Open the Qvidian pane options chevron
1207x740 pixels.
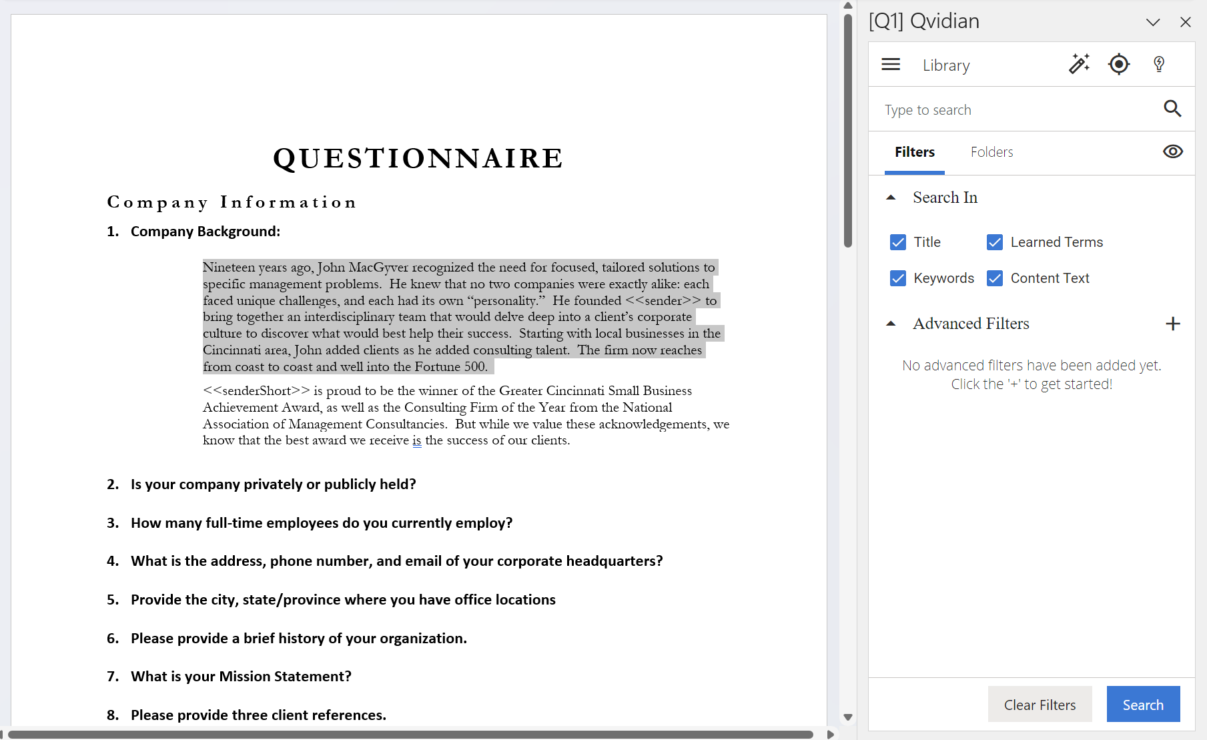[x=1153, y=22]
